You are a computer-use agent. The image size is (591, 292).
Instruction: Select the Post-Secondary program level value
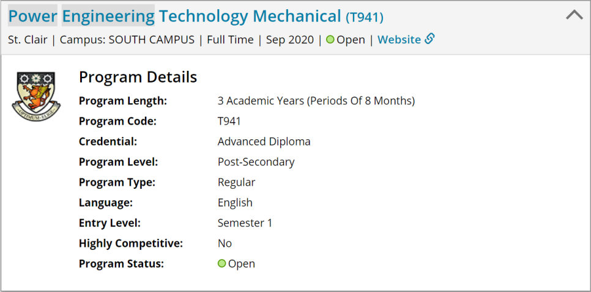click(256, 162)
